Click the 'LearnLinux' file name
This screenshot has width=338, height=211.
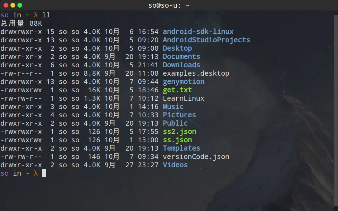[x=184, y=98]
